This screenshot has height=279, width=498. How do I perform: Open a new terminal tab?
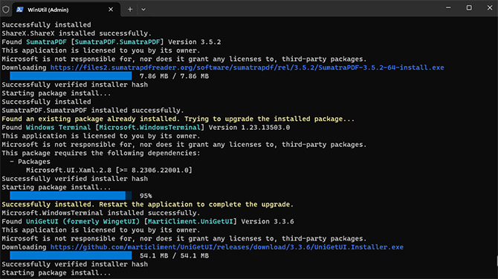tap(130, 10)
